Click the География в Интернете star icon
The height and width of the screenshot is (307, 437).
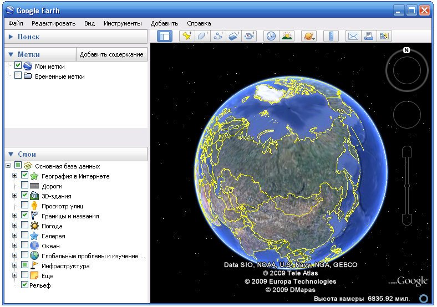coord(34,176)
